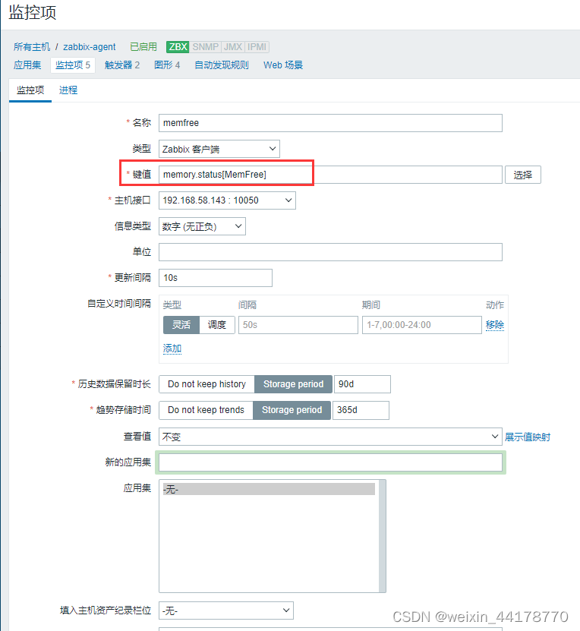Choose Do not keep history
The image size is (580, 631).
[206, 384]
